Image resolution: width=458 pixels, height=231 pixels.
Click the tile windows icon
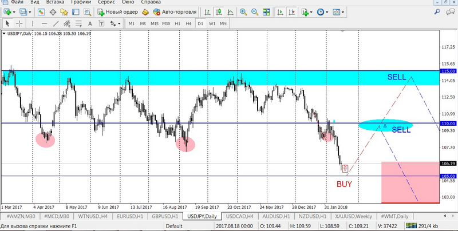[x=267, y=11]
